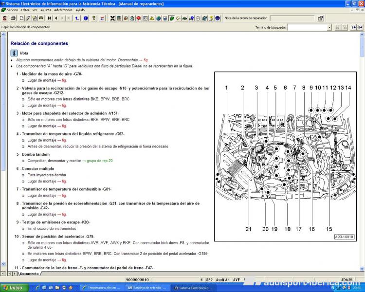Click the printer icon in toolbar
Screen dimensions: 365x292
pos(13,18)
